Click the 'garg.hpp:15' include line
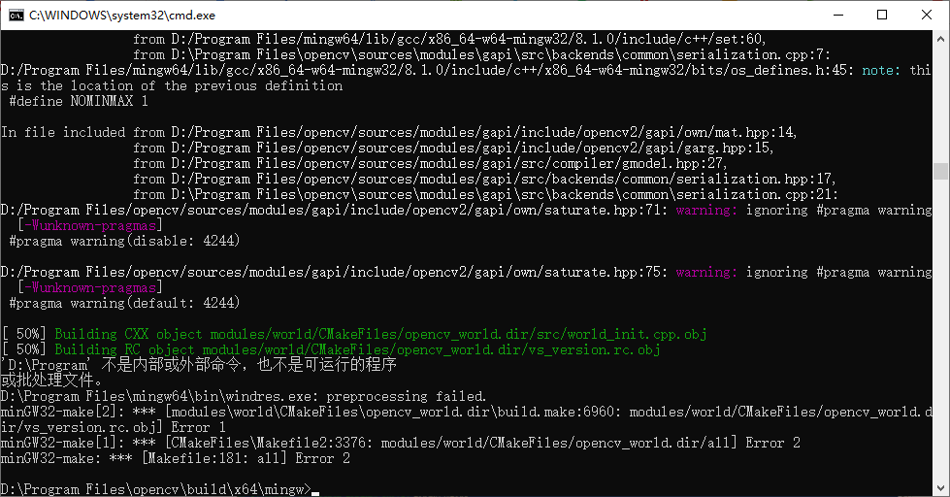Image resolution: width=950 pixels, height=497 pixels. click(454, 148)
